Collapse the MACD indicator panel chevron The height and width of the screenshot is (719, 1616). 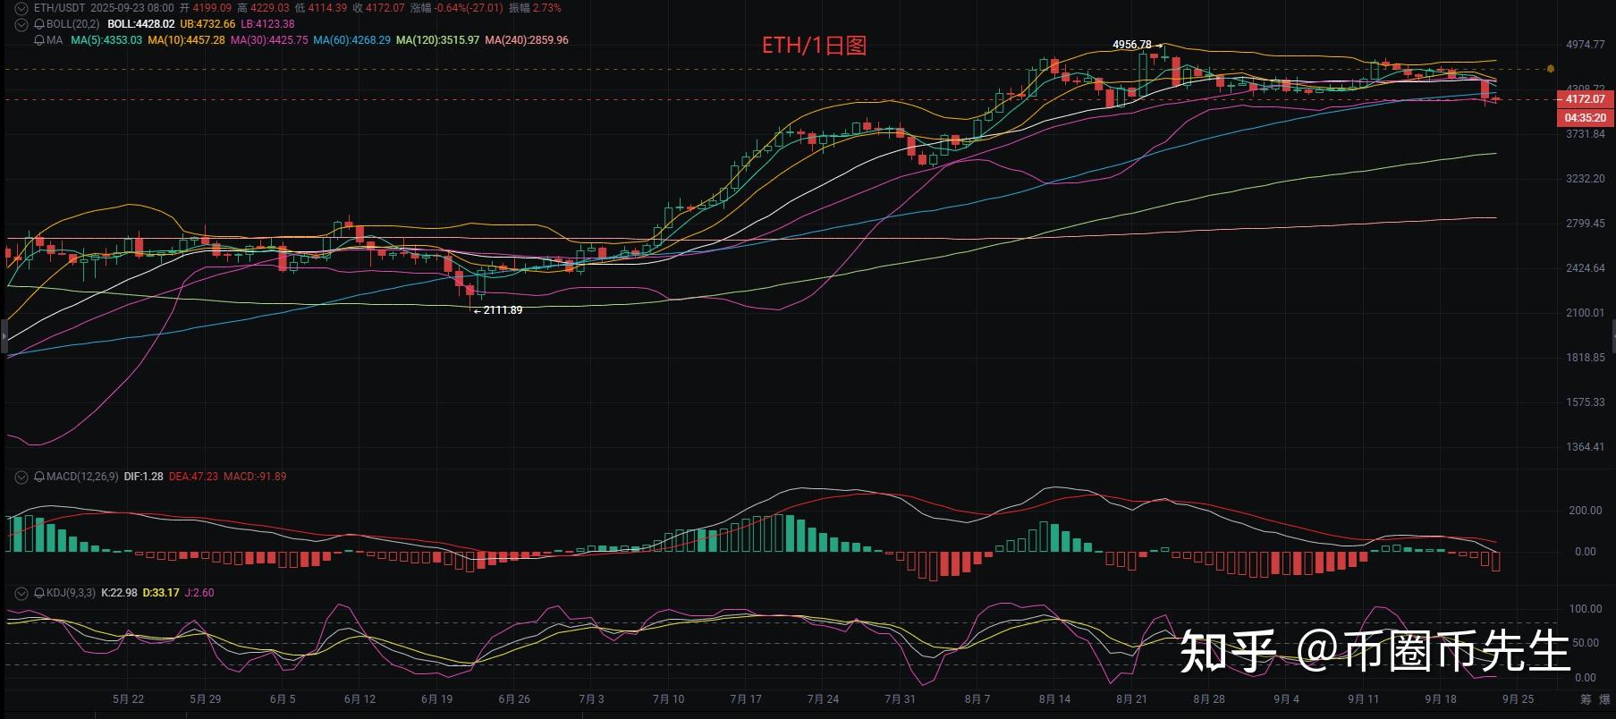click(x=21, y=477)
